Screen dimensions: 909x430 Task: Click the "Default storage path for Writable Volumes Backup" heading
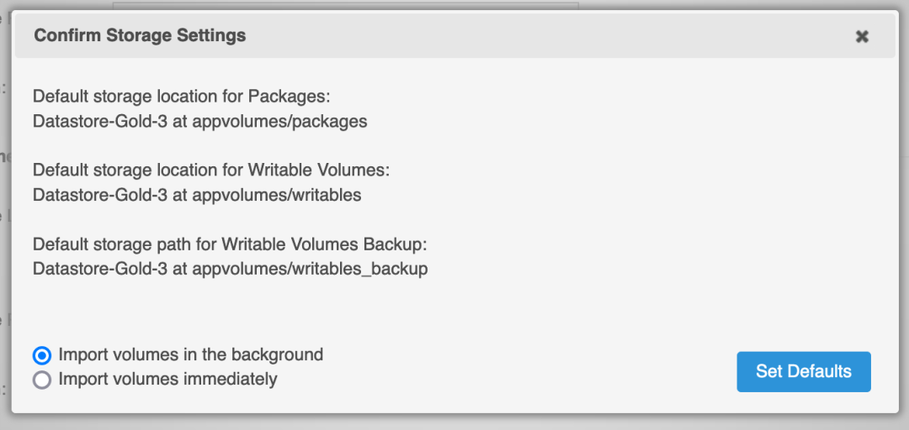231,244
